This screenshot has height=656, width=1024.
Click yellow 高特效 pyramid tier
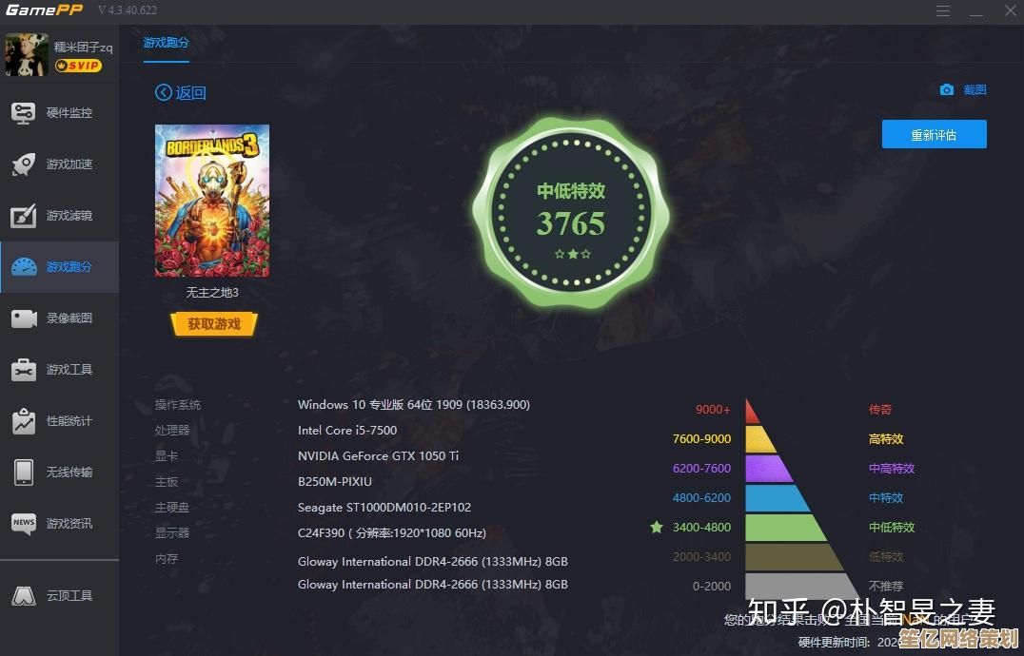click(x=759, y=439)
